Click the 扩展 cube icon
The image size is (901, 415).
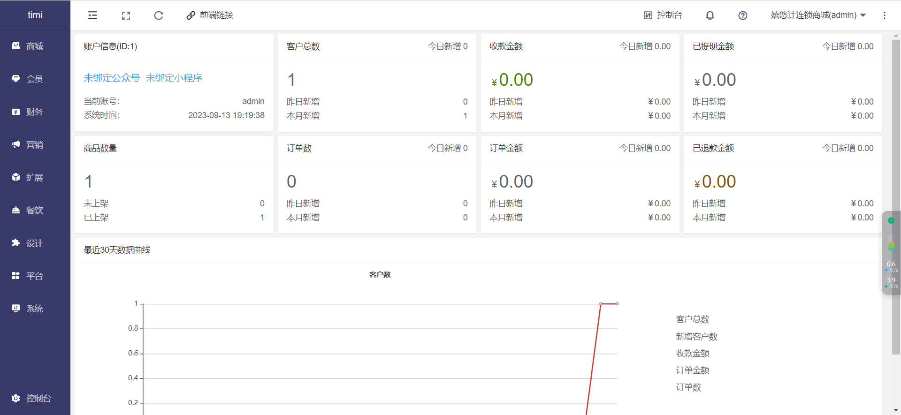(x=16, y=177)
